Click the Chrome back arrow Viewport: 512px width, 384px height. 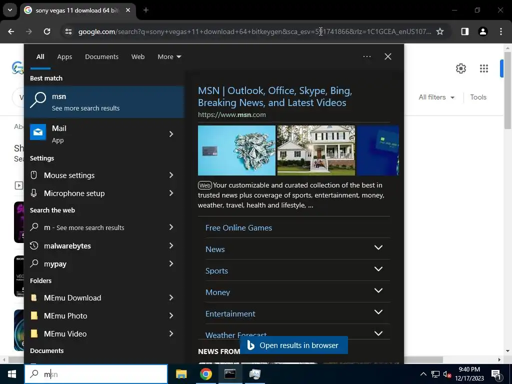coord(11,31)
